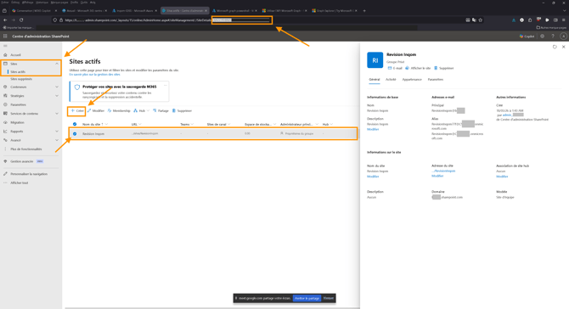
Task: Switch to the Appartenance tab
Action: click(x=412, y=80)
